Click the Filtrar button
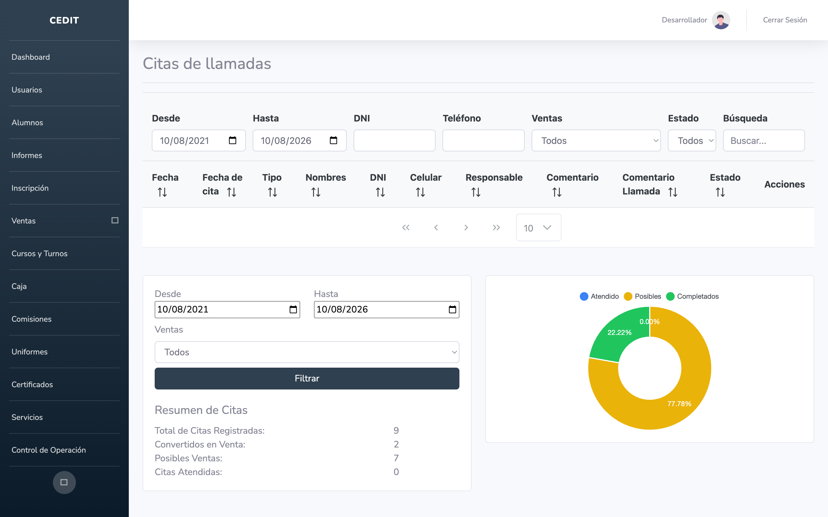This screenshot has width=828, height=517. pyautogui.click(x=307, y=378)
